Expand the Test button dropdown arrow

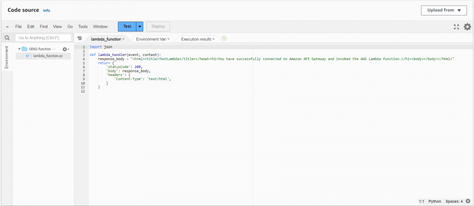tap(140, 27)
